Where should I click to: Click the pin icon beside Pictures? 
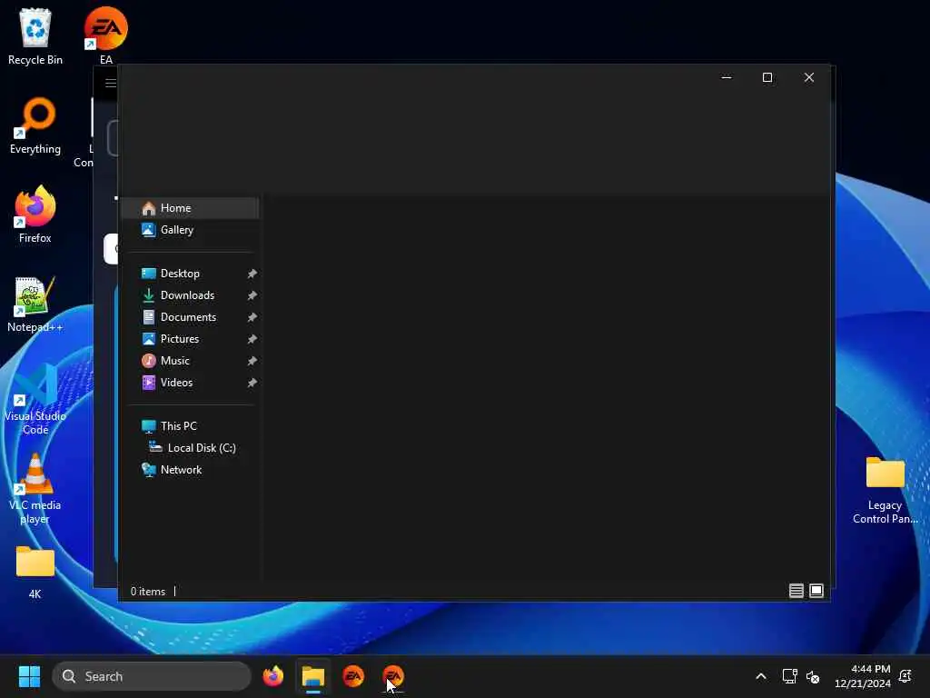pyautogui.click(x=252, y=340)
